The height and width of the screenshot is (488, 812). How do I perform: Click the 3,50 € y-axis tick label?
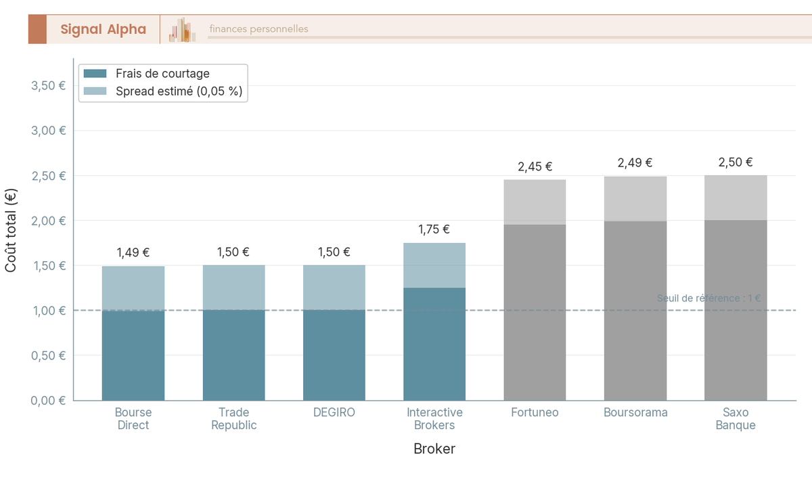tap(49, 86)
